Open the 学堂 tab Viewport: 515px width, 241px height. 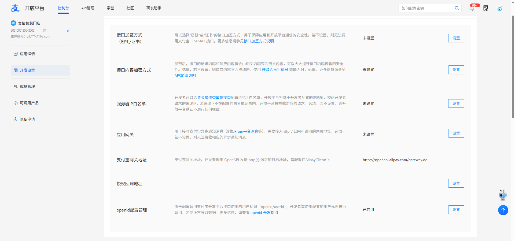click(x=110, y=8)
